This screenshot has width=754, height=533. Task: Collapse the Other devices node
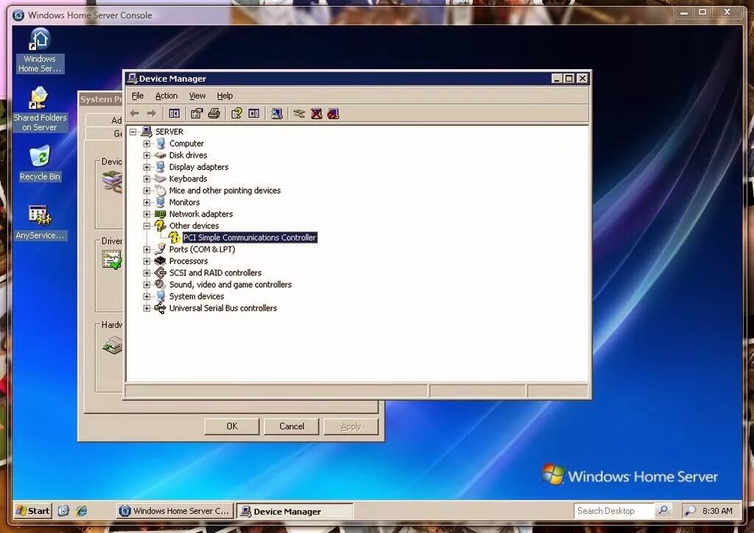147,226
